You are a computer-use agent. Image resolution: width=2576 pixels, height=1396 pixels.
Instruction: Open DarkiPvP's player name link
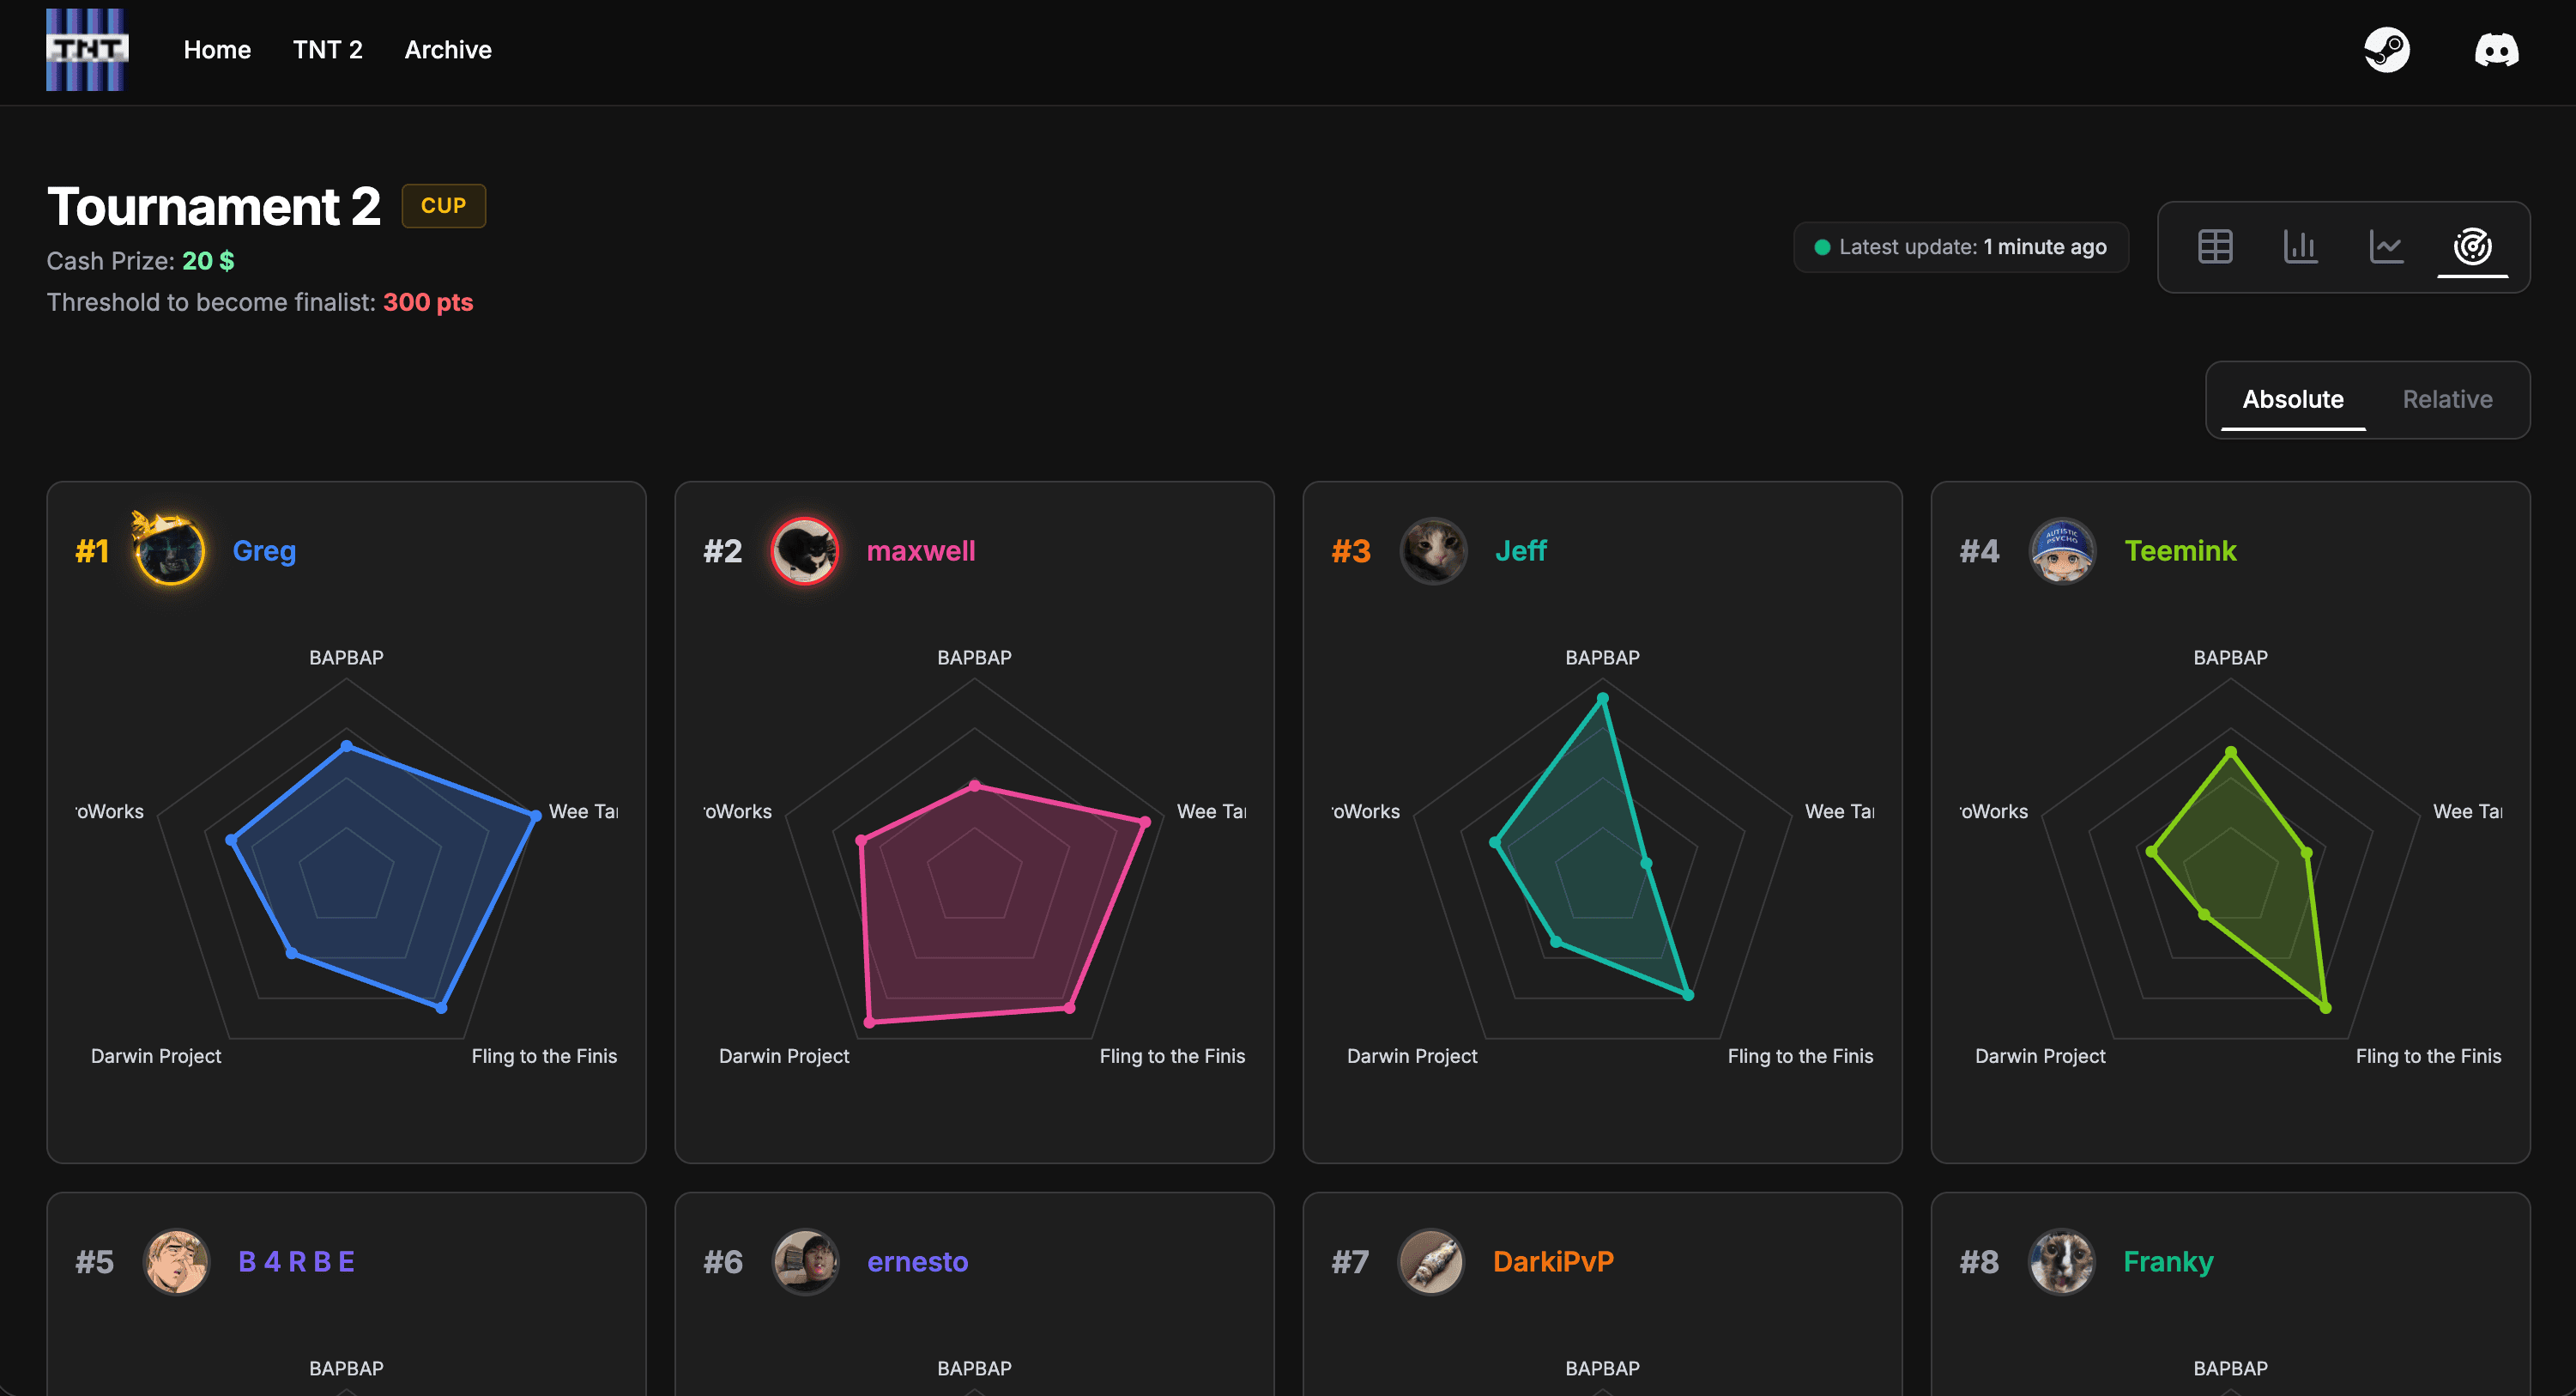coord(1553,1261)
